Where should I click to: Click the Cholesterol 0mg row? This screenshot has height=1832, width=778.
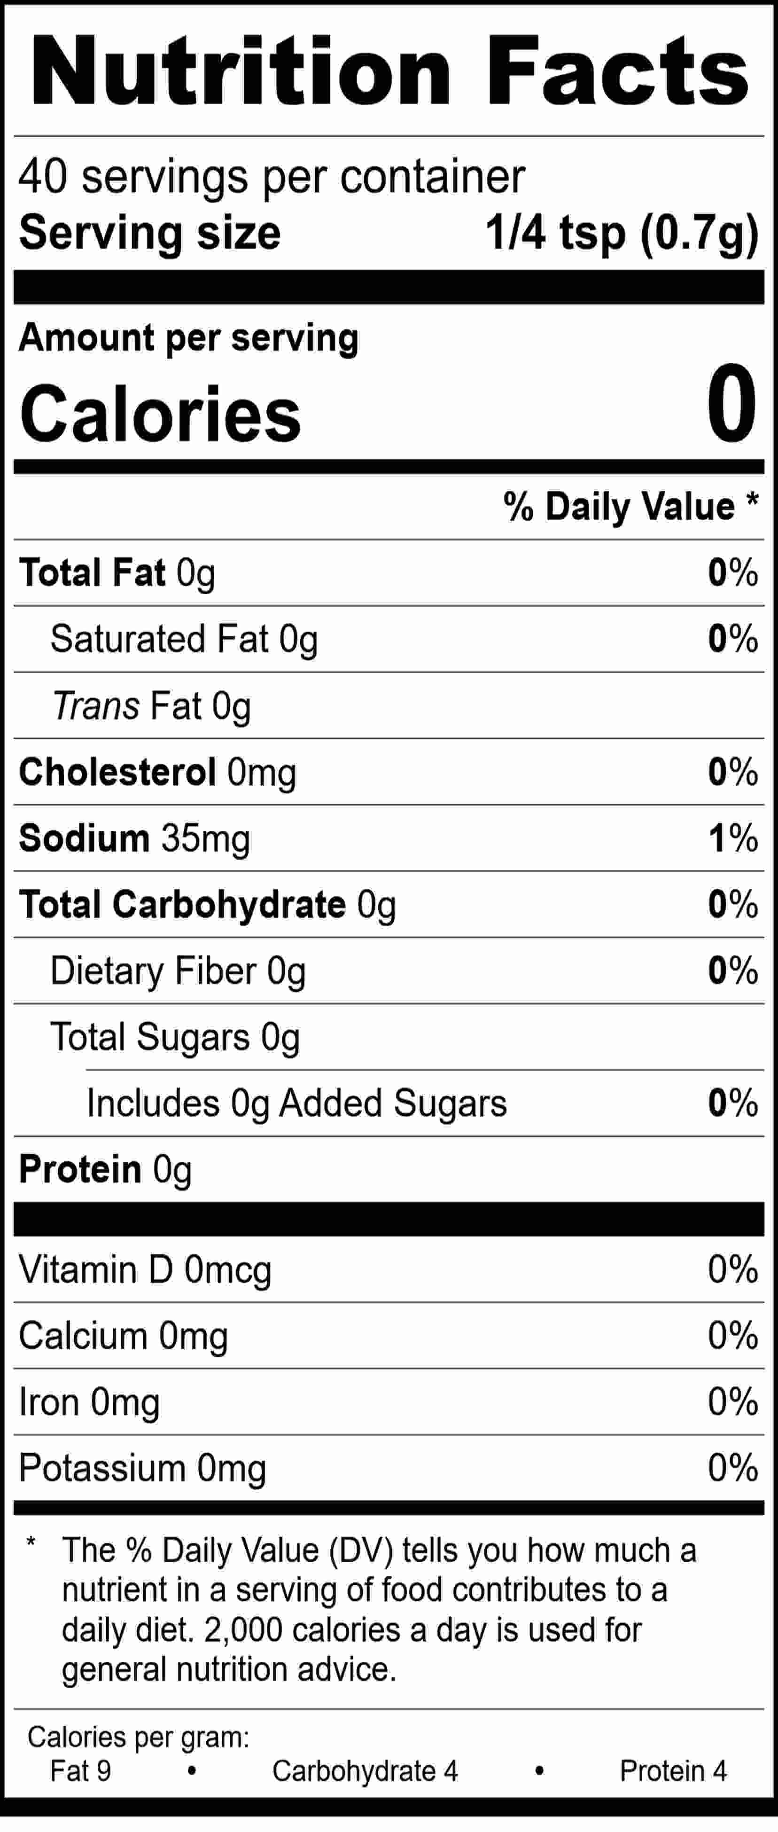pos(157,772)
